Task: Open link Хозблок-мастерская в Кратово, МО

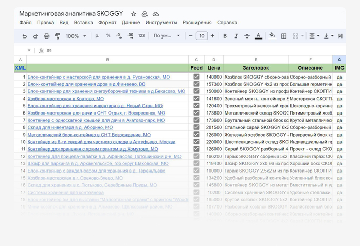Action: pyautogui.click(x=65, y=99)
